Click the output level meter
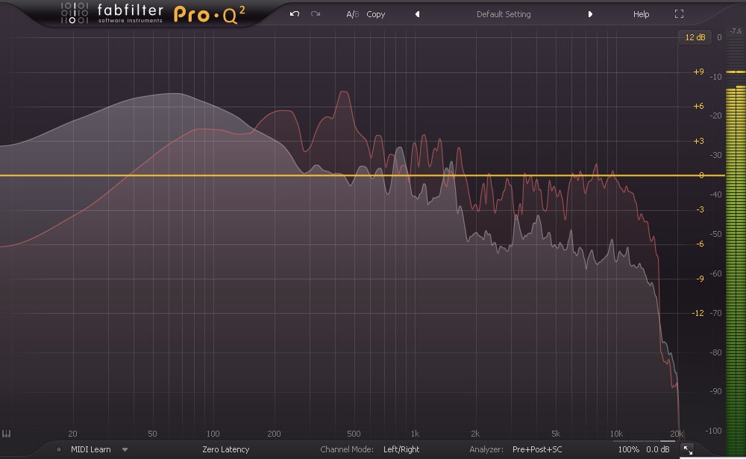This screenshot has height=459, width=746. pos(736,247)
